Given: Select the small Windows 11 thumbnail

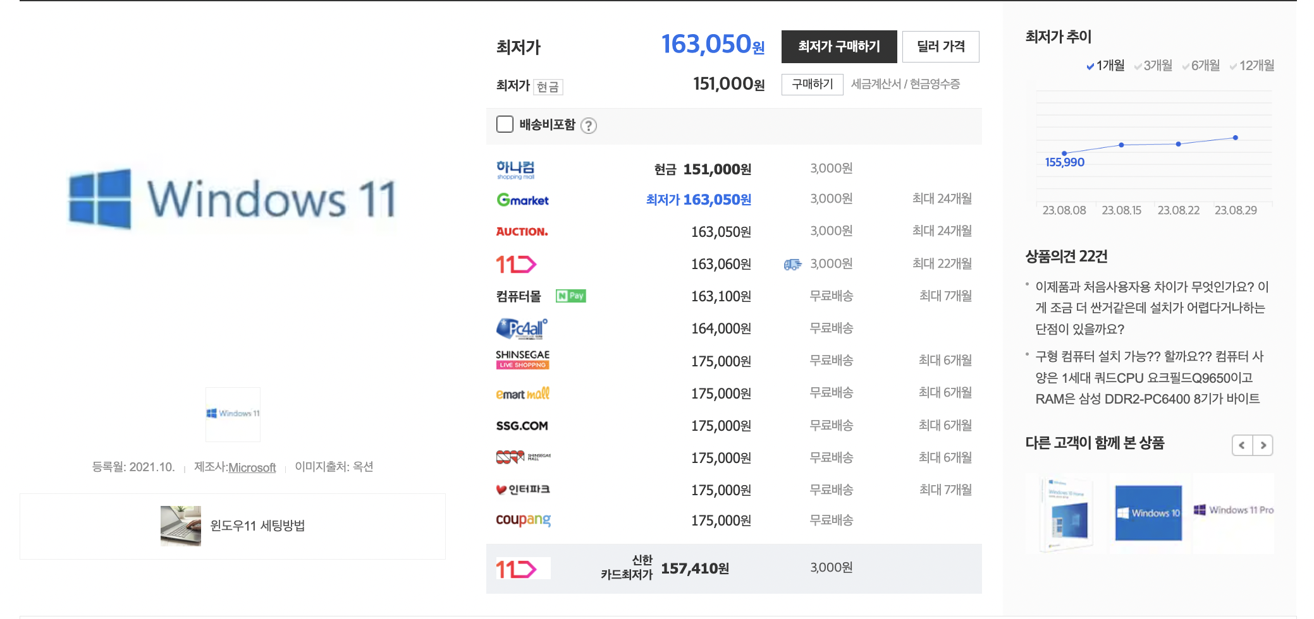Looking at the screenshot, I should (x=233, y=414).
